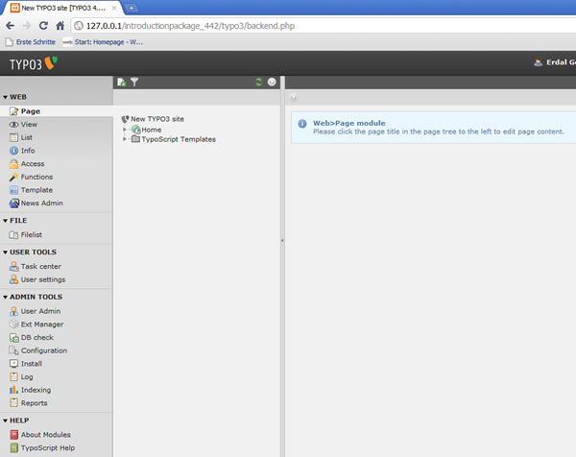Collapse the USER TOOLS section

[x=5, y=253]
